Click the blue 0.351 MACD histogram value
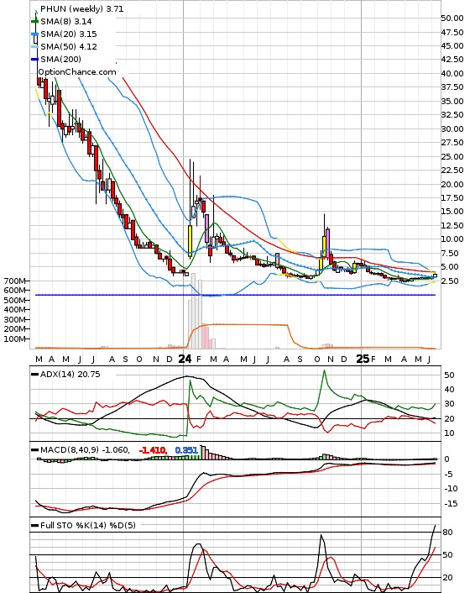475x593 pixels. point(186,450)
